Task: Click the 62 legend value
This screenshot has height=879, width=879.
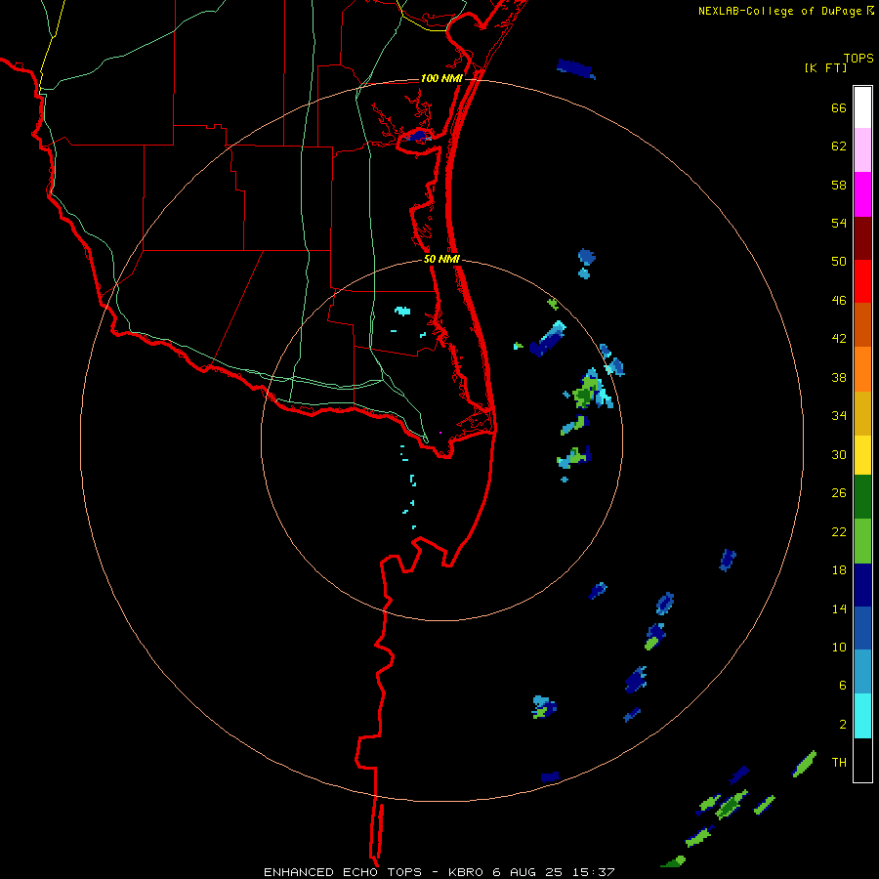Action: [839, 146]
